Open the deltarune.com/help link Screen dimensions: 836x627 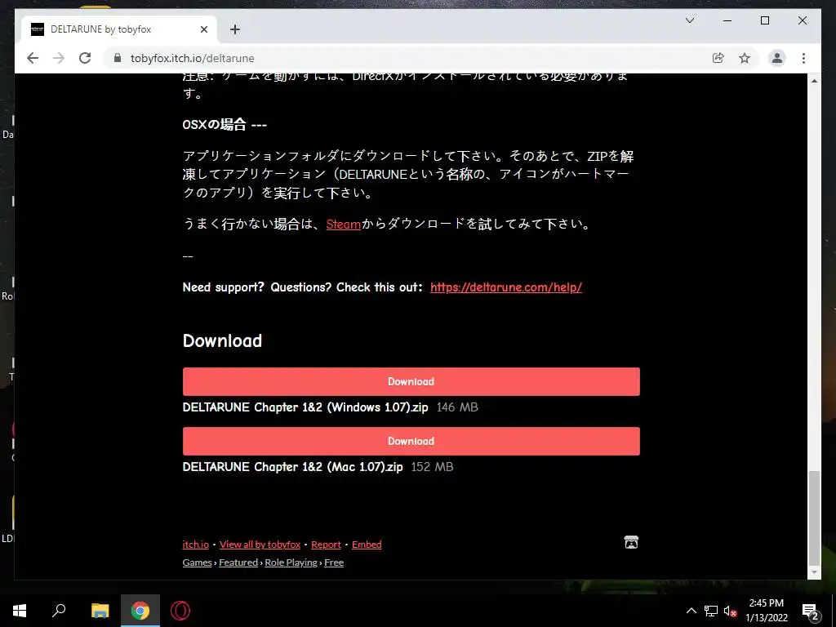tap(506, 287)
